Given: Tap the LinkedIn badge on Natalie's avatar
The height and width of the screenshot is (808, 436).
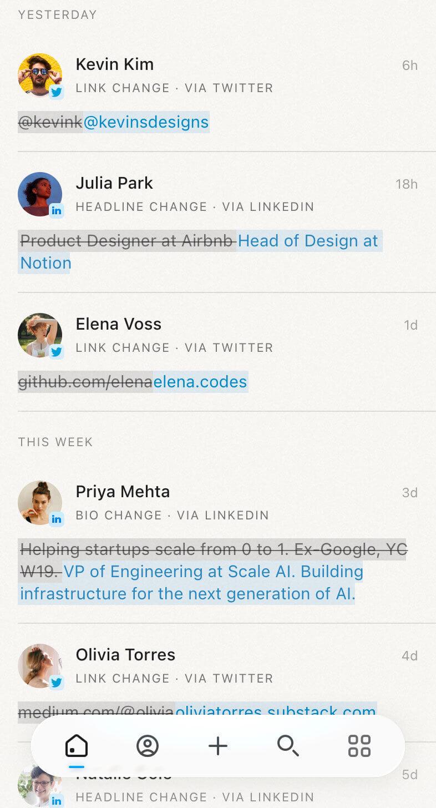Looking at the screenshot, I should click(x=57, y=801).
